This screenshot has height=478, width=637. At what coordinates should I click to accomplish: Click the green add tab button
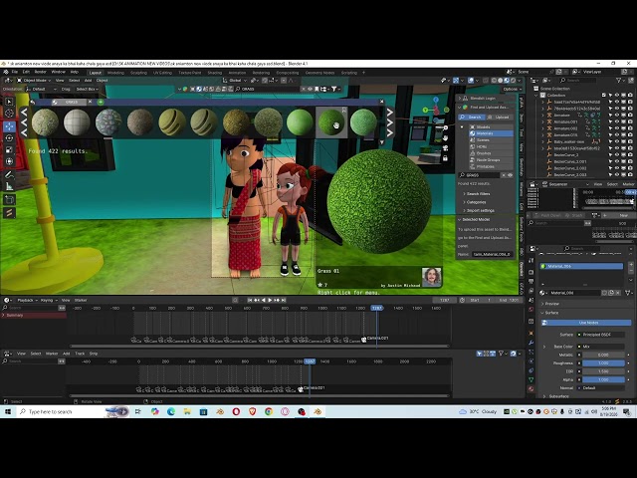pyautogui.click(x=101, y=102)
